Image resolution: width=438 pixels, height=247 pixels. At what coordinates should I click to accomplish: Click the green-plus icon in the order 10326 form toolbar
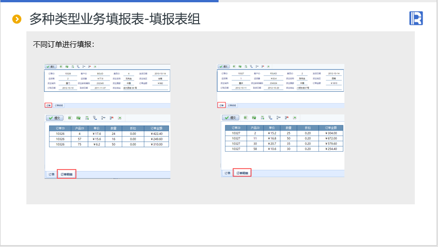pyautogui.click(x=95, y=67)
